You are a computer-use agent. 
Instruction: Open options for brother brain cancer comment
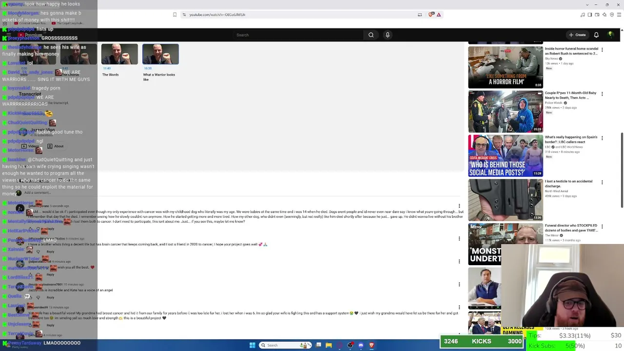click(459, 238)
